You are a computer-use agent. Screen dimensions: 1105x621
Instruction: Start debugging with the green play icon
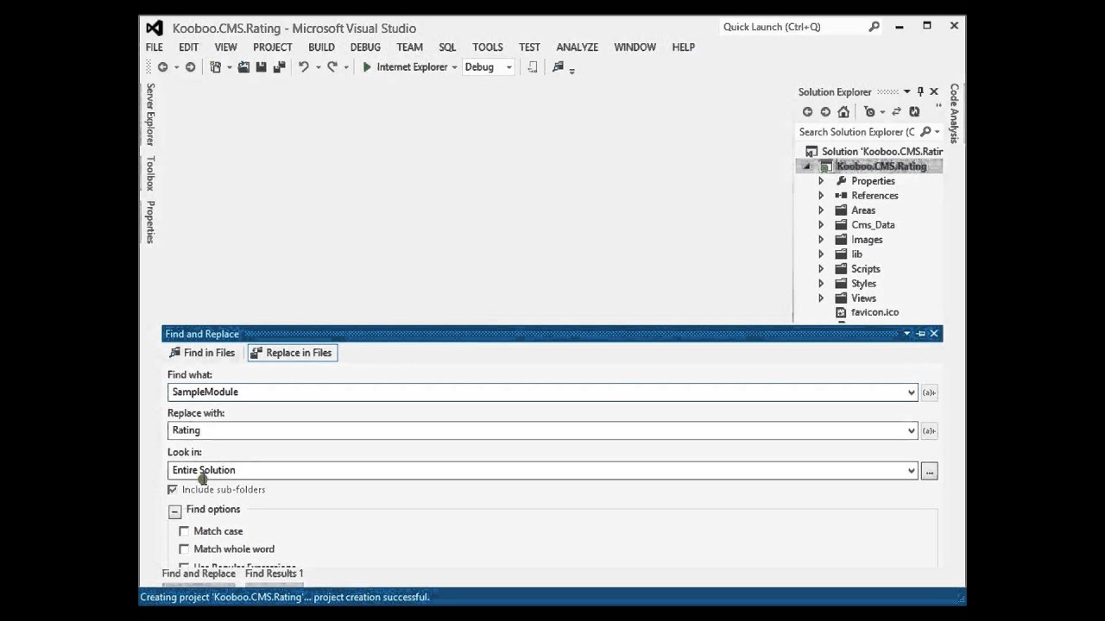[x=367, y=67]
